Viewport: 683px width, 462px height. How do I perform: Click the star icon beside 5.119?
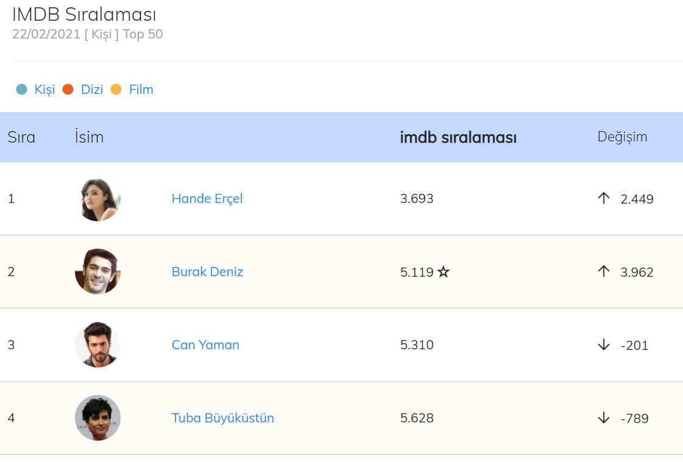(444, 272)
